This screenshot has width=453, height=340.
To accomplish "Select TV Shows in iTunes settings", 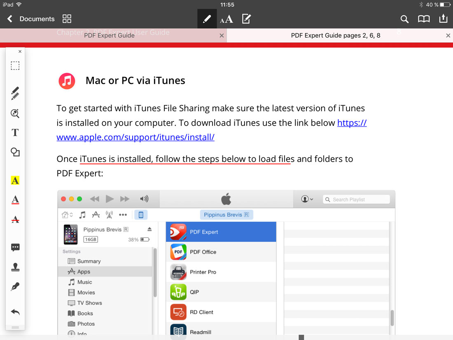I will point(105,303).
